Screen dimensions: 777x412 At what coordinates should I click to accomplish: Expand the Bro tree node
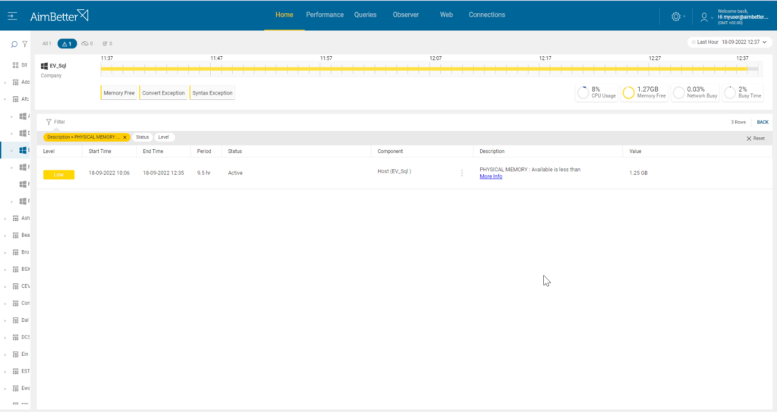5,253
